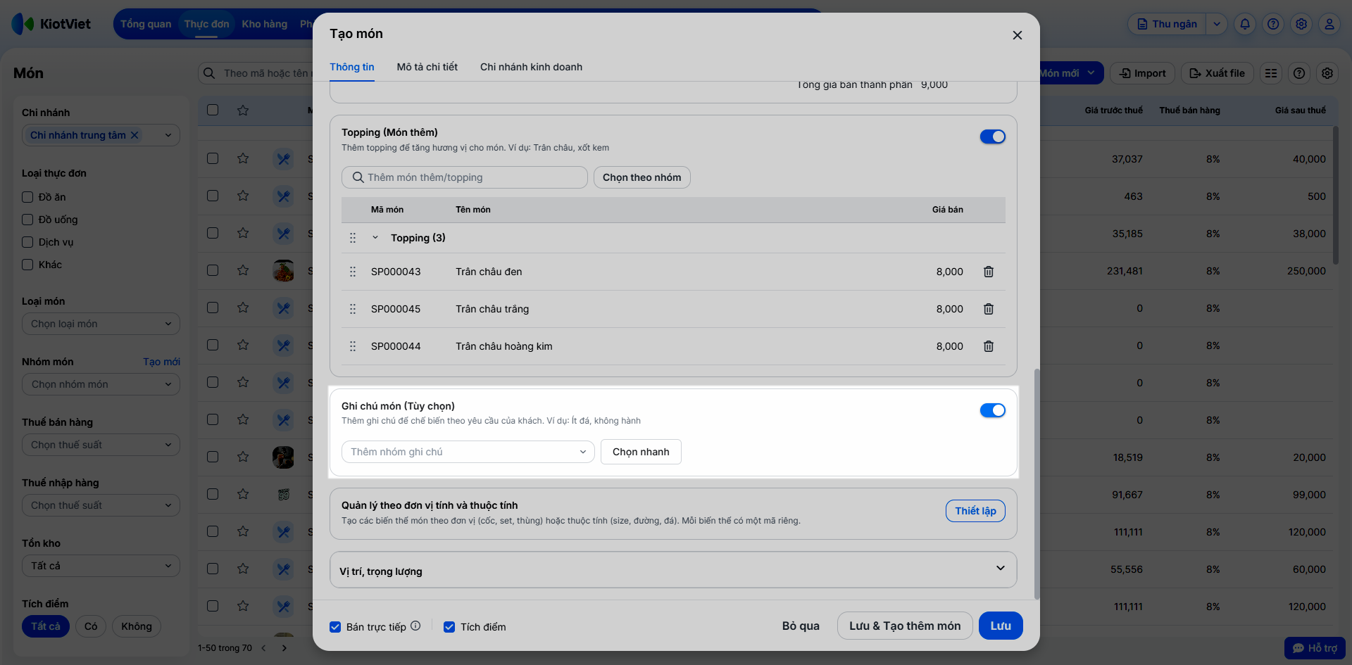The image size is (1352, 665).
Task: Open user account profile icon
Action: pyautogui.click(x=1329, y=24)
